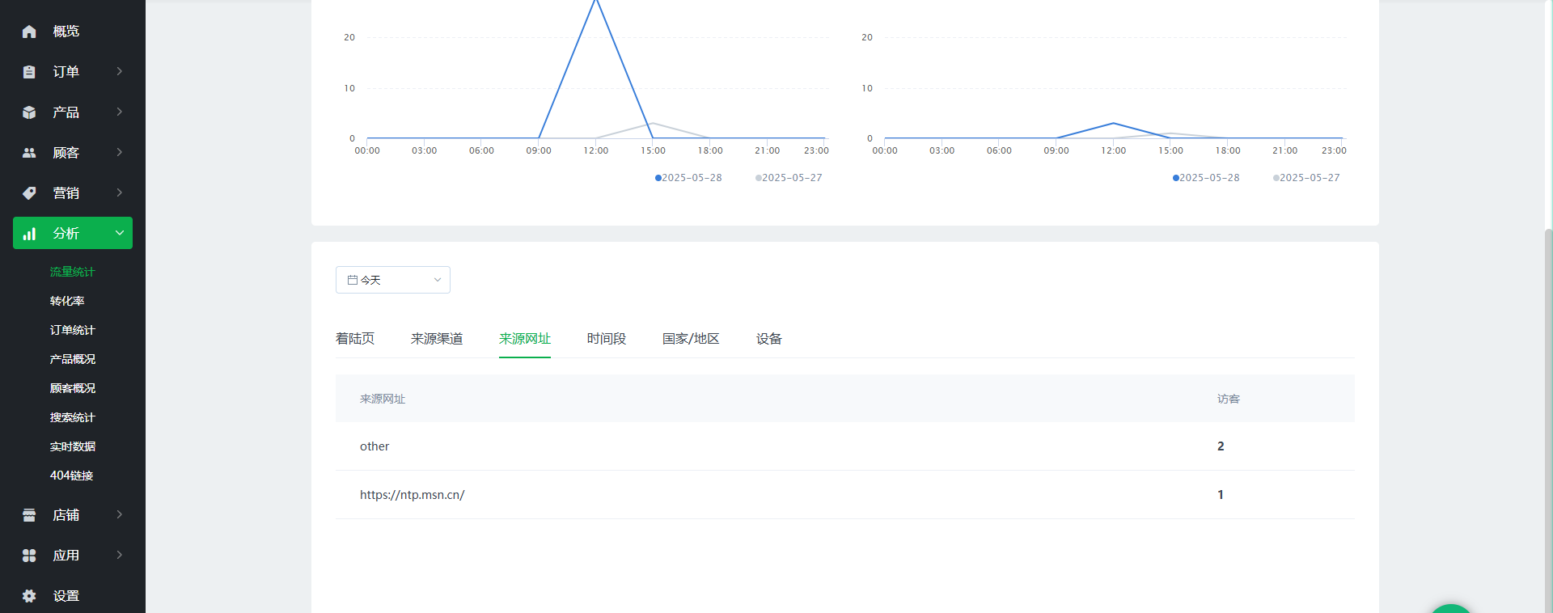This screenshot has width=1553, height=613.
Task: Click the 来源网址 column header
Action: point(383,399)
